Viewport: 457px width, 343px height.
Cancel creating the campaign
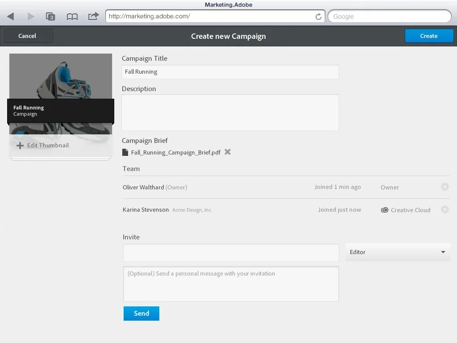tap(28, 36)
